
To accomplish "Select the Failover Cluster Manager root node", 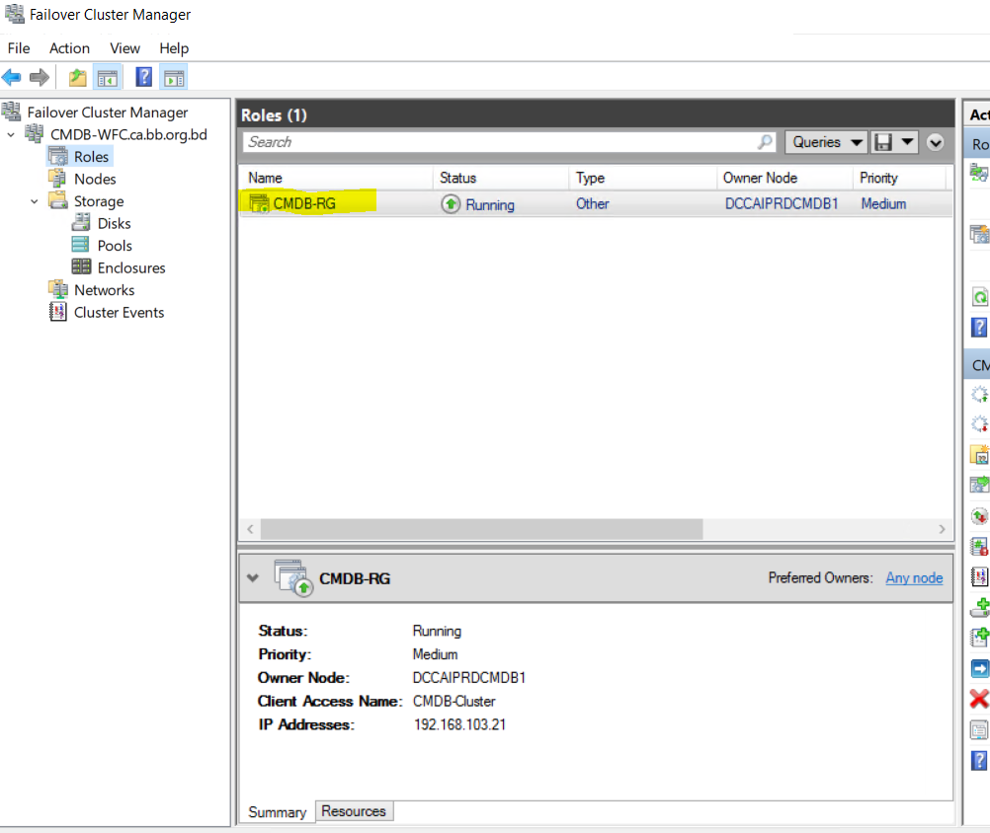I will [108, 113].
